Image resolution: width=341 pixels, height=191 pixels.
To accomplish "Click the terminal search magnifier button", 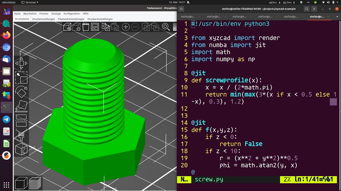I will 307,9.
